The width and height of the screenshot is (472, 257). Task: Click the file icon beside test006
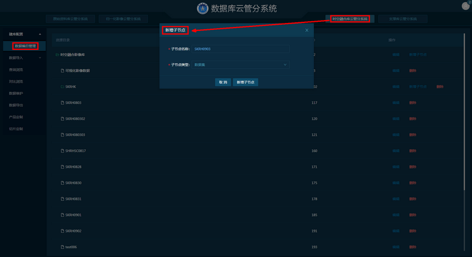[63, 247]
